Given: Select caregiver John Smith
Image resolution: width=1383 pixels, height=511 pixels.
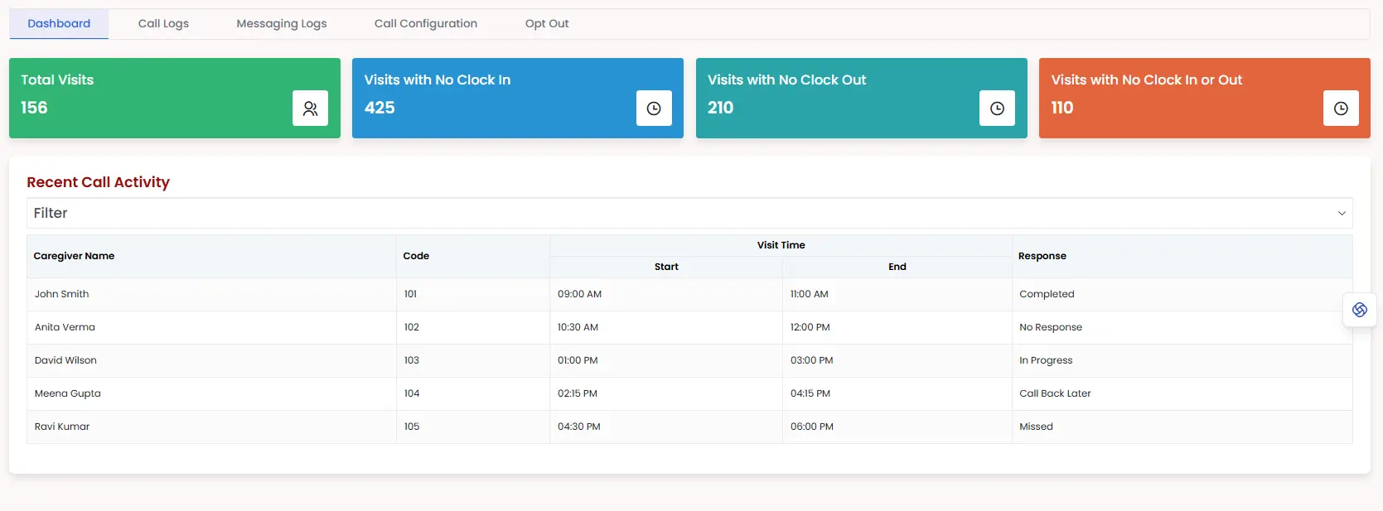Looking at the screenshot, I should [x=61, y=294].
